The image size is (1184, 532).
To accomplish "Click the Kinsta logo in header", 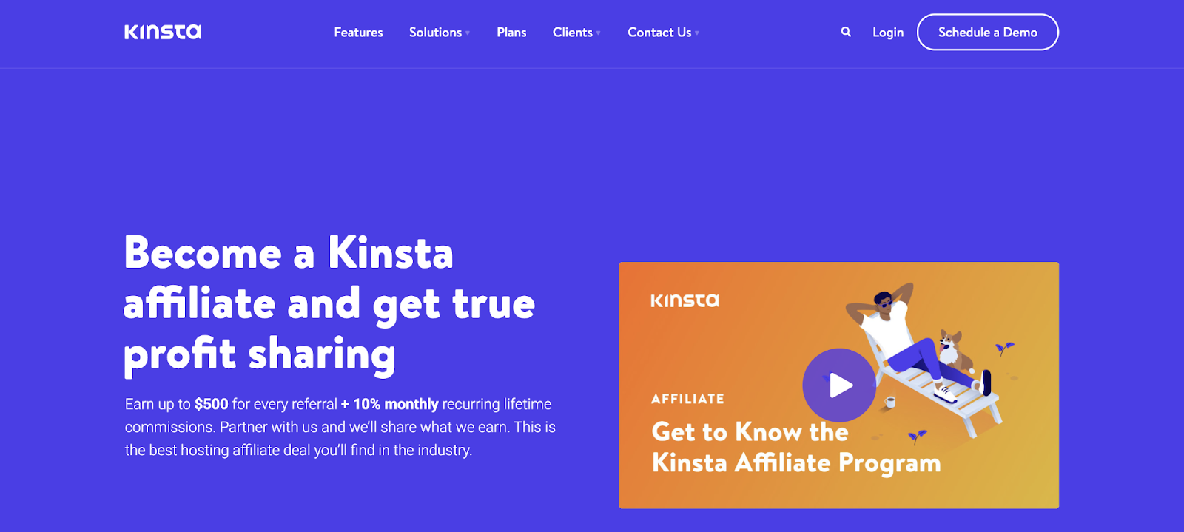I will click(x=163, y=32).
